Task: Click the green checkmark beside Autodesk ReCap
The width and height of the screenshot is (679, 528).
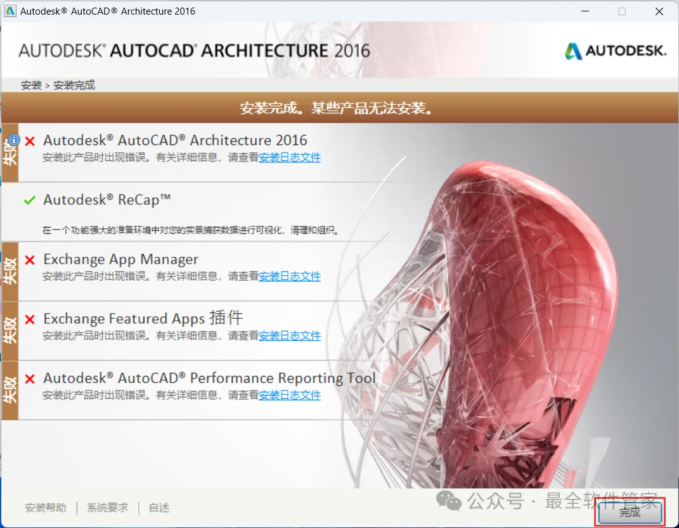Action: pyautogui.click(x=30, y=200)
